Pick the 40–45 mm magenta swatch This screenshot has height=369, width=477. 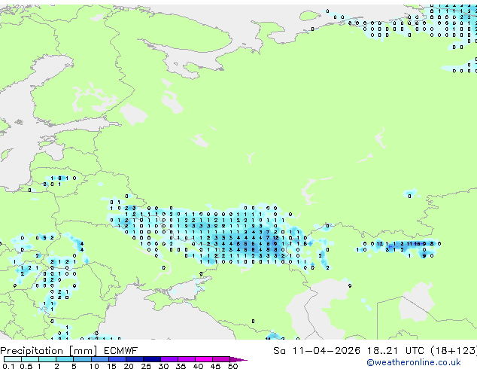[x=204, y=359]
